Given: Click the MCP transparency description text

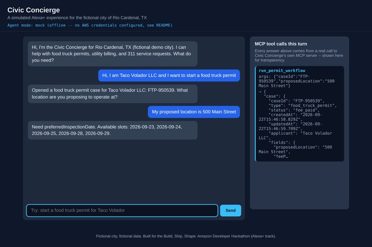Looking at the screenshot, I should (299, 55).
